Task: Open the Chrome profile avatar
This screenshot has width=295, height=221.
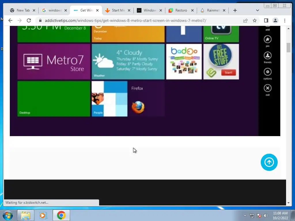Action: point(275,20)
